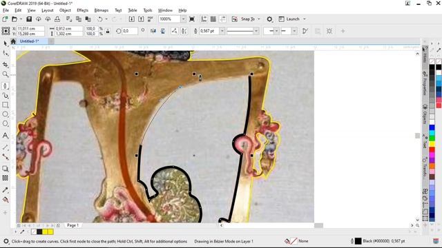Click the Snap To button

click(244, 19)
